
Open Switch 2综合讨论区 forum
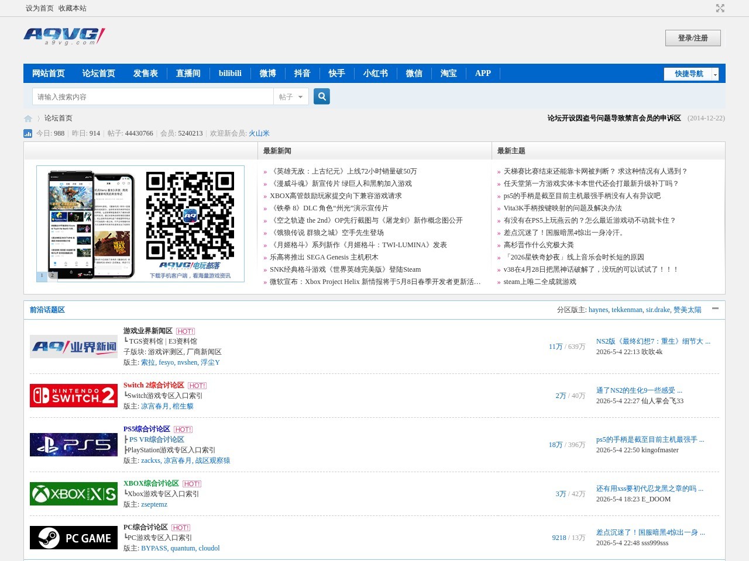(x=154, y=385)
